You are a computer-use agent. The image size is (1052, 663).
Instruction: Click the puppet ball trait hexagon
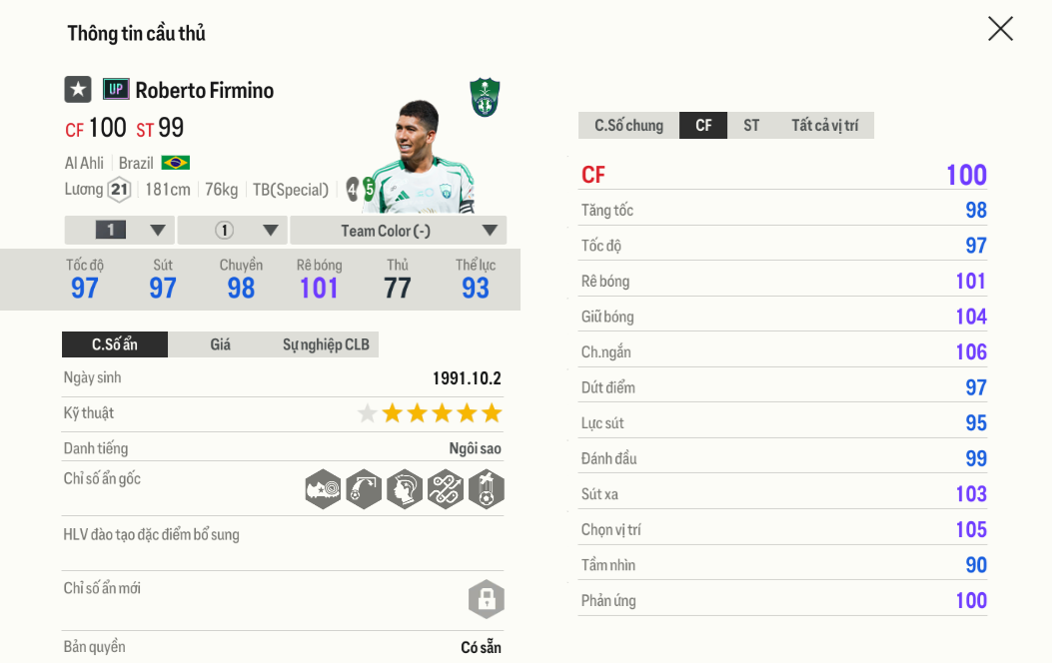487,489
